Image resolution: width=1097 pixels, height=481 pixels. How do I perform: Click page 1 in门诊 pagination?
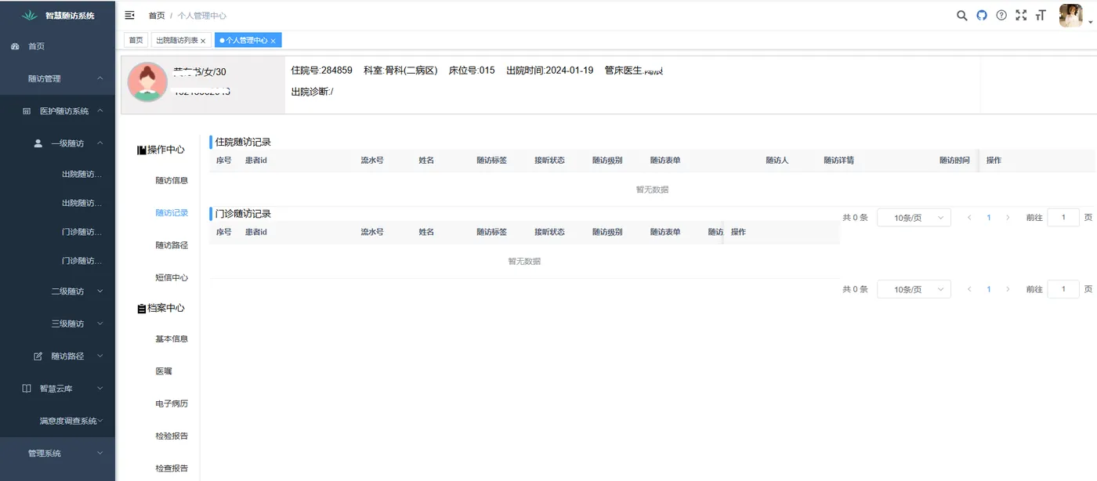988,289
